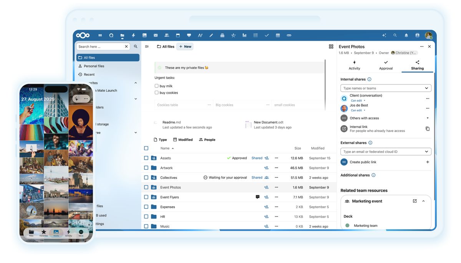Viewport: 461px width, 263px height.
Task: Select the Event Photos folder checkbox
Action: point(146,187)
